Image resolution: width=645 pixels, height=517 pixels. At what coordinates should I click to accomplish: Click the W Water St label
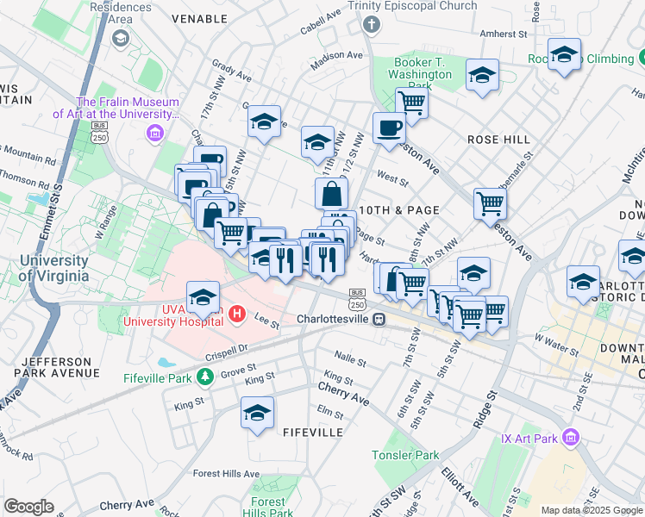[556, 345]
